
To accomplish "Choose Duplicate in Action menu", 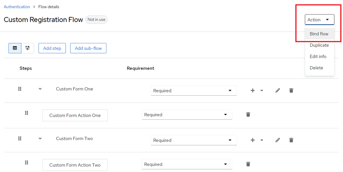I will click(319, 45).
